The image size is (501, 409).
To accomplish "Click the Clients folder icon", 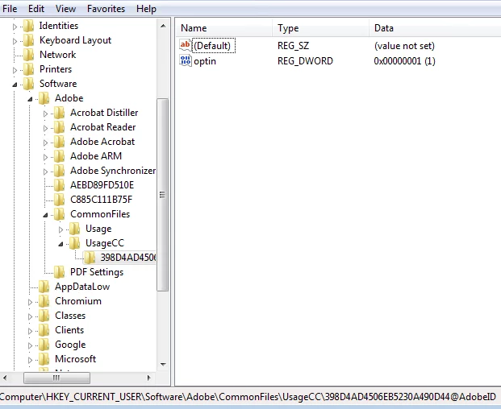I will [44, 331].
